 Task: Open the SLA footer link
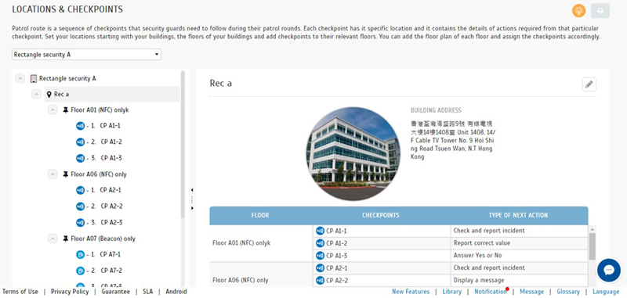point(147,292)
